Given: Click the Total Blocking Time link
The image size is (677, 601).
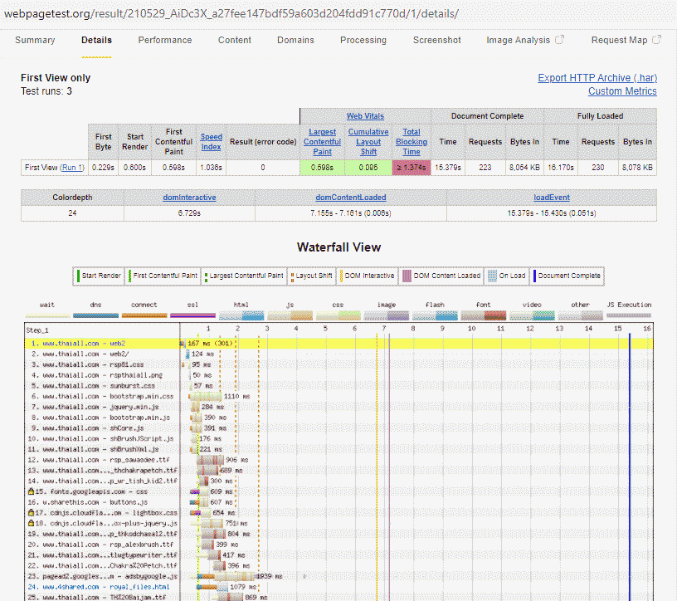Looking at the screenshot, I should (x=412, y=142).
